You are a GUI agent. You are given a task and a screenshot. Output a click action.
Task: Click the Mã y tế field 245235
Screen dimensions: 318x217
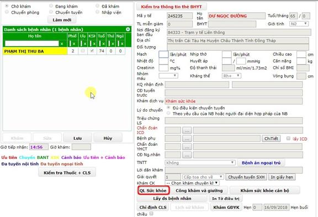[179, 16]
